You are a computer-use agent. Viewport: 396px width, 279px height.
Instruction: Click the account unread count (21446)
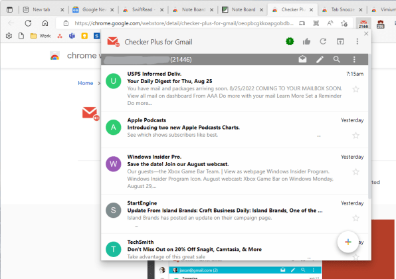(181, 60)
